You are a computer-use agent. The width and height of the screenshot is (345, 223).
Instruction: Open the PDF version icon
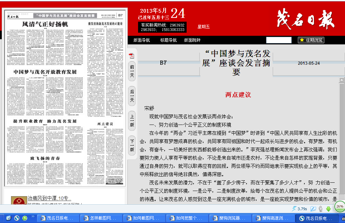click(132, 56)
